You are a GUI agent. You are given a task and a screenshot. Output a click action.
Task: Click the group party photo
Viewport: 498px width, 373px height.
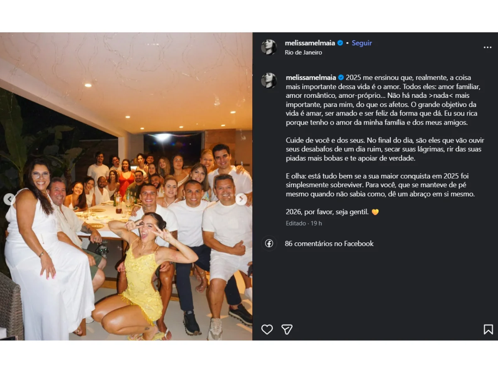pyautogui.click(x=126, y=186)
